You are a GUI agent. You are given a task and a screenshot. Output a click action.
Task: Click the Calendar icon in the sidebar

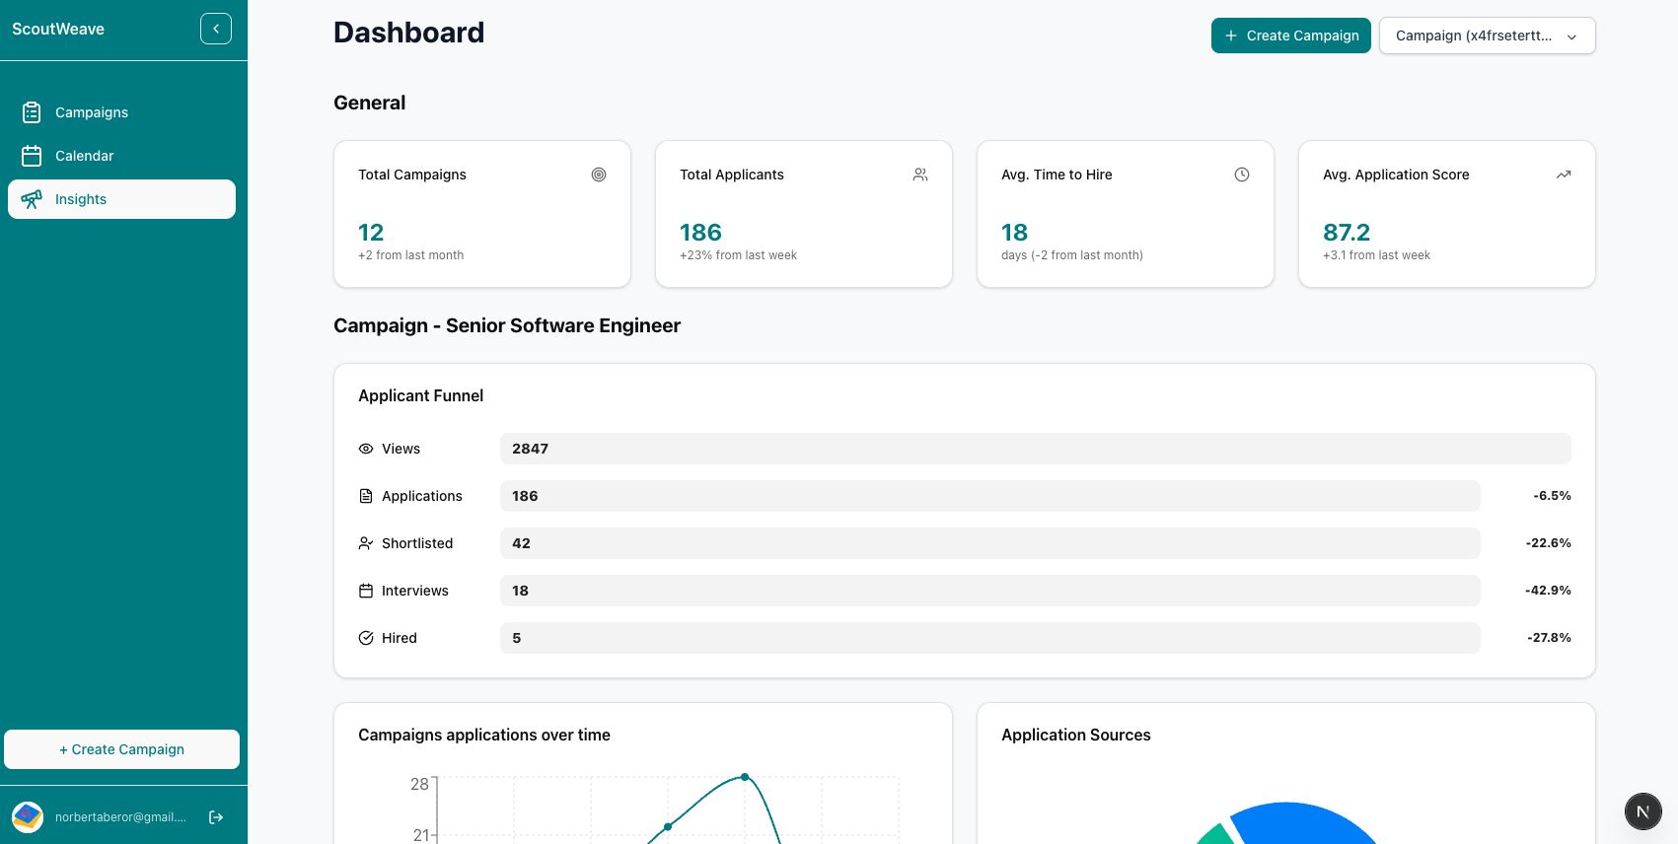pyautogui.click(x=32, y=156)
